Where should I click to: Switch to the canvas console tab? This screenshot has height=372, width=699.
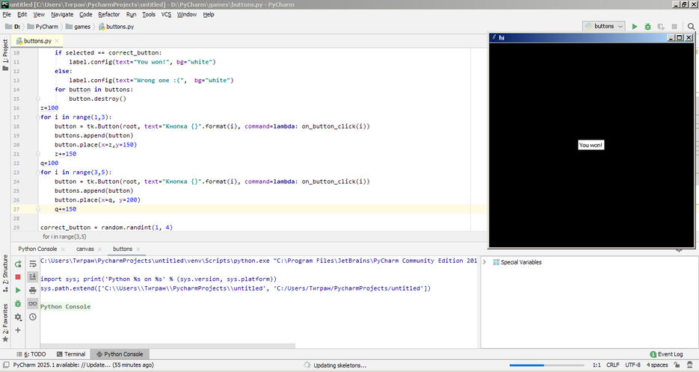pos(84,249)
